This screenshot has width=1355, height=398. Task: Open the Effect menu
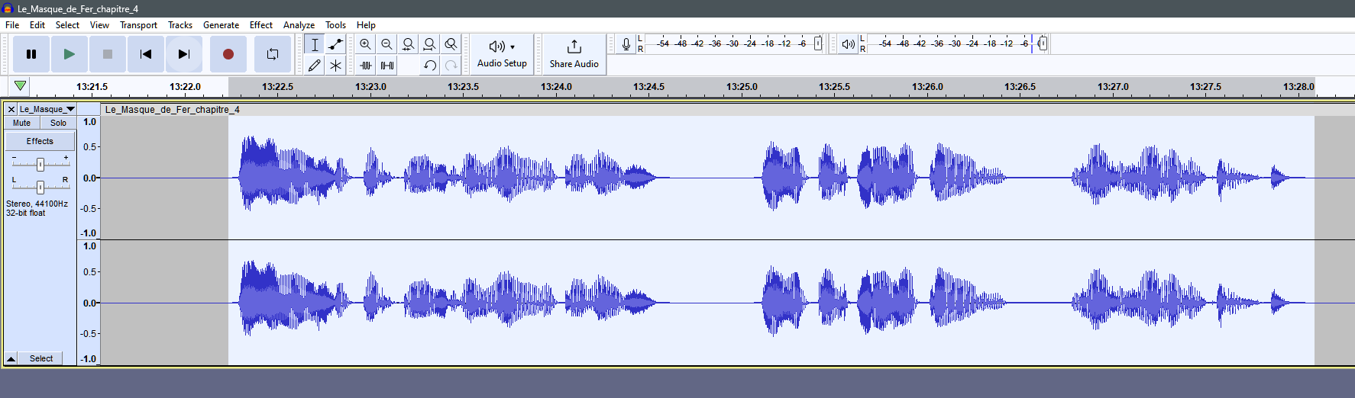pos(260,25)
